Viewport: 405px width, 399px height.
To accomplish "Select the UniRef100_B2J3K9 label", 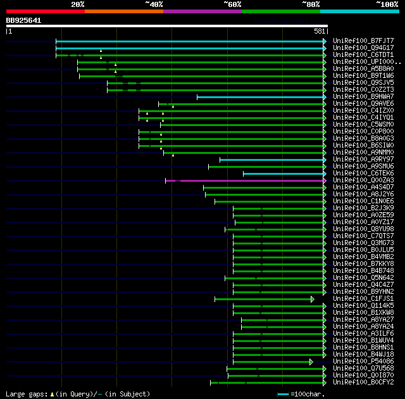I will click(363, 208).
